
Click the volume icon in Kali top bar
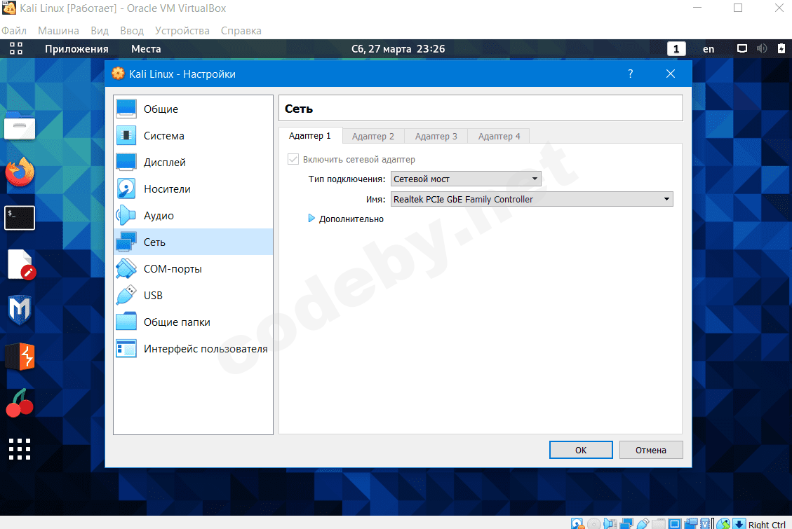762,48
